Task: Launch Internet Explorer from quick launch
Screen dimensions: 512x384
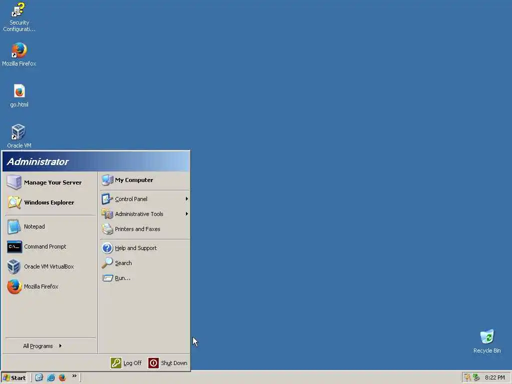Action: (51, 377)
